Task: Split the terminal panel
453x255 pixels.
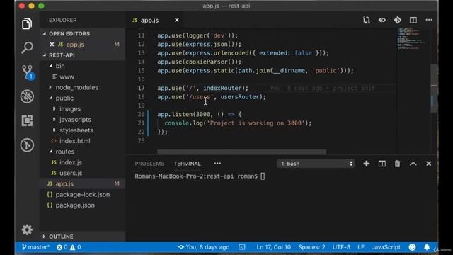Action: tap(382, 164)
